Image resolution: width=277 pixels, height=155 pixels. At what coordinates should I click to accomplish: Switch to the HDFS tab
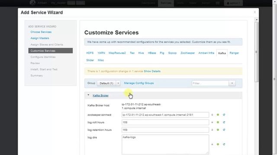coord(90,53)
